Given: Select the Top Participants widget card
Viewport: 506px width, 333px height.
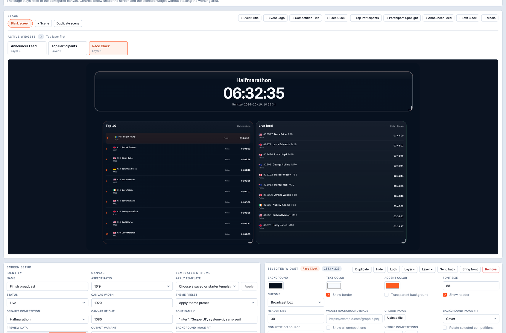Looking at the screenshot, I should (x=68, y=48).
